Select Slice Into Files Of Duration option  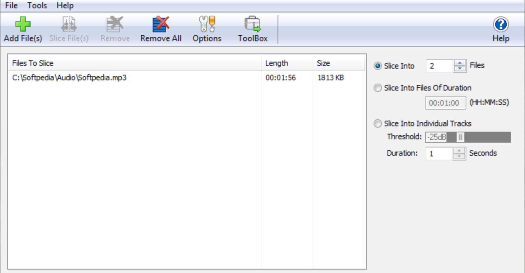tap(378, 88)
